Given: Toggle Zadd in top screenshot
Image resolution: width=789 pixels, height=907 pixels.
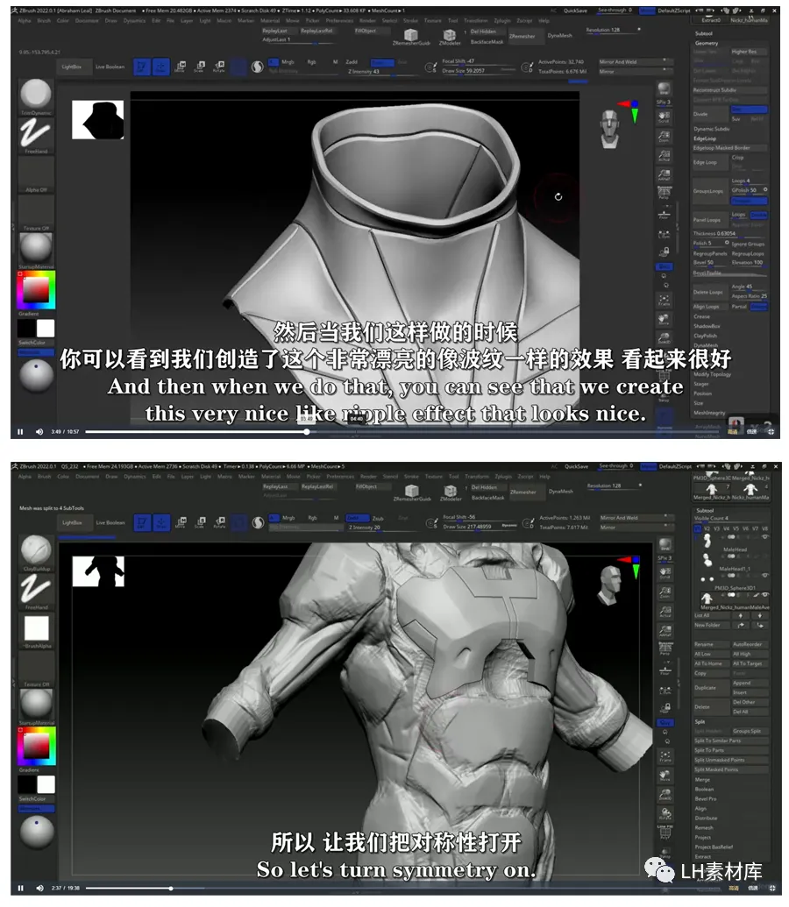Looking at the screenshot, I should pos(352,62).
